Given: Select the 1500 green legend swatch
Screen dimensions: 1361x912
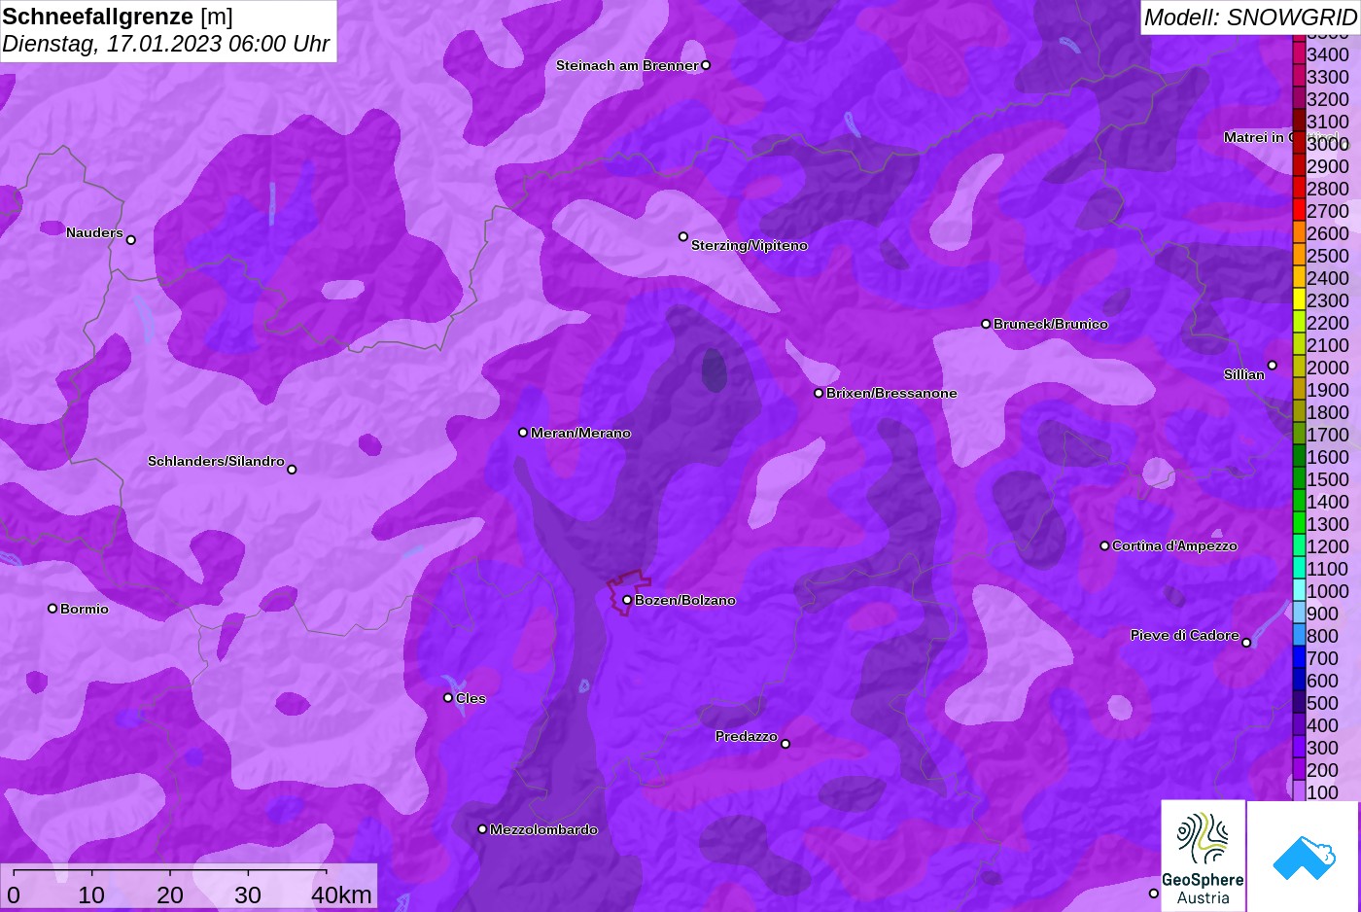Looking at the screenshot, I should tap(1299, 479).
